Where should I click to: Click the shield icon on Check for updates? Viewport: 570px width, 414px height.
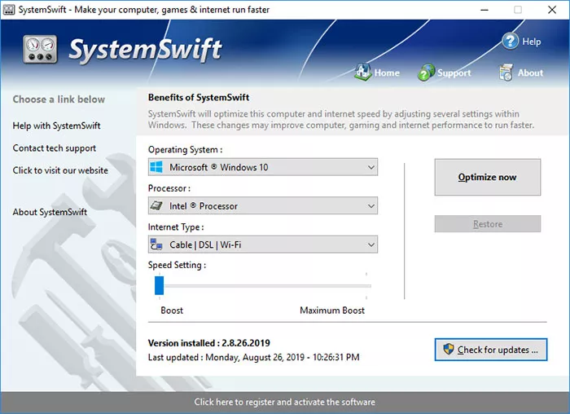pyautogui.click(x=449, y=350)
